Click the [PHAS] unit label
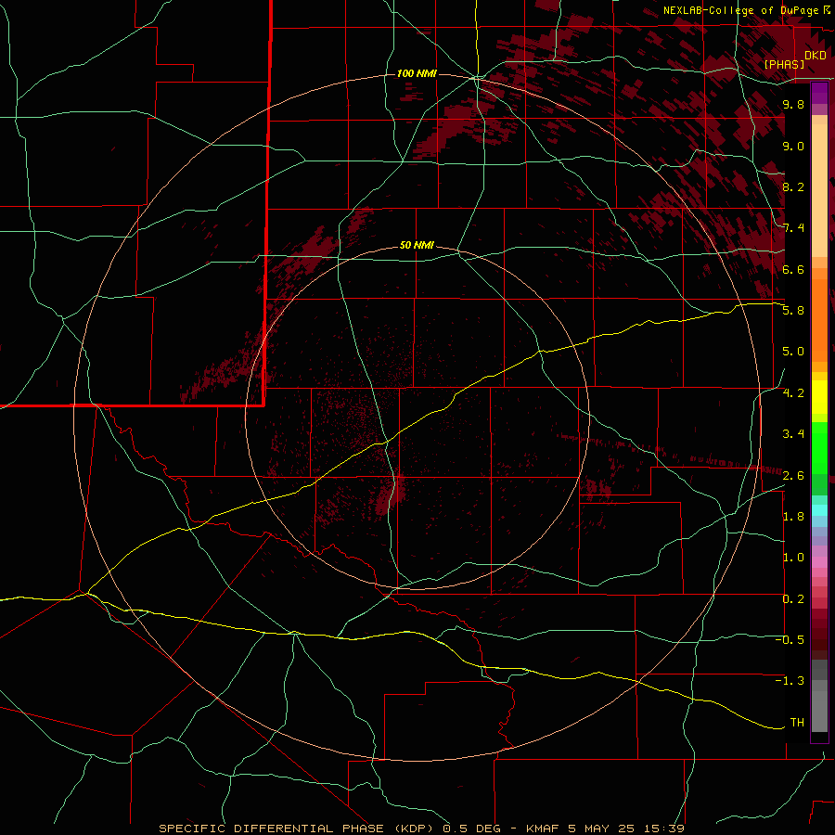Screen dimensions: 835x835 pos(784,65)
